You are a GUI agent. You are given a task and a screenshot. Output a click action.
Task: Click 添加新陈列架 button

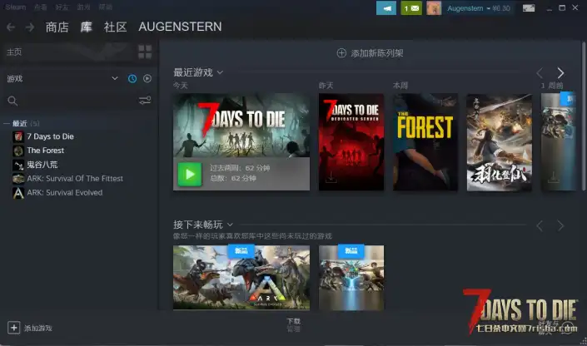[x=370, y=53]
